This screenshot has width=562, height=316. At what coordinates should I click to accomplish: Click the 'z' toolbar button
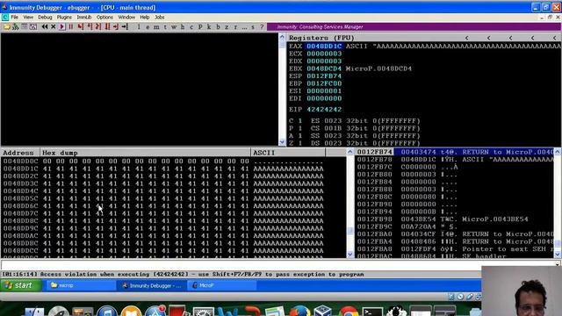pos(227,27)
